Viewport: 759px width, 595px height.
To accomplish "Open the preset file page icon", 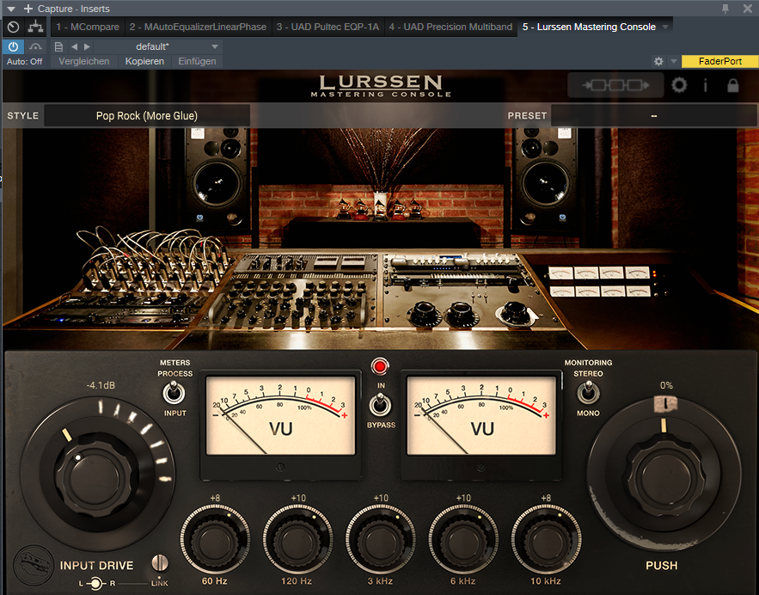I will 58,47.
